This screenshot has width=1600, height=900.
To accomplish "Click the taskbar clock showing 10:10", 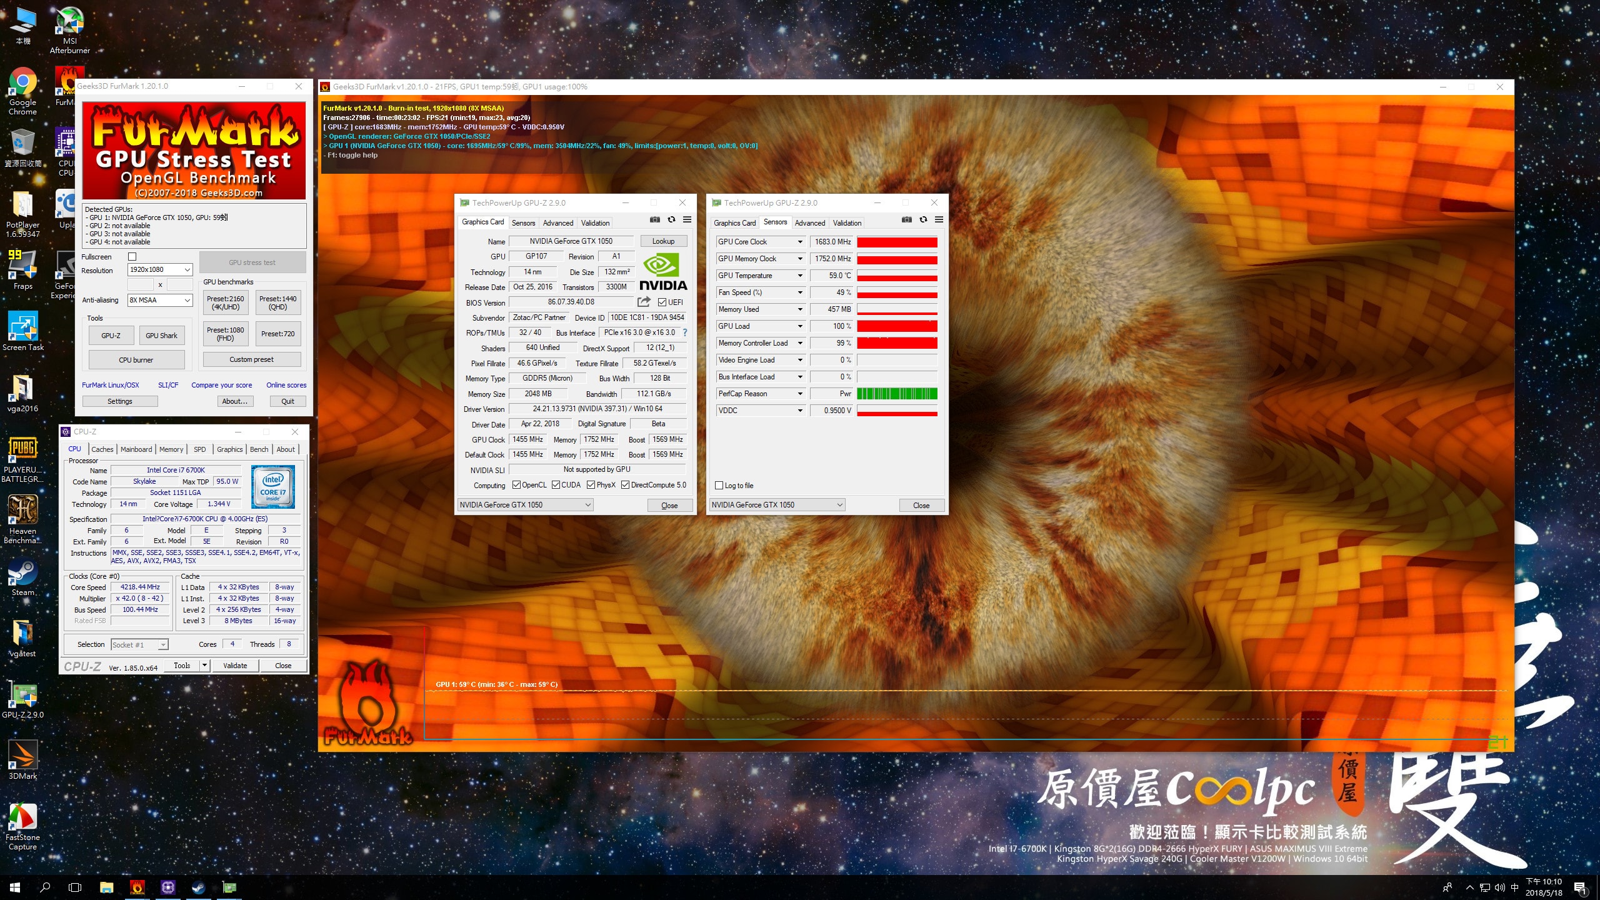I will pos(1544,887).
